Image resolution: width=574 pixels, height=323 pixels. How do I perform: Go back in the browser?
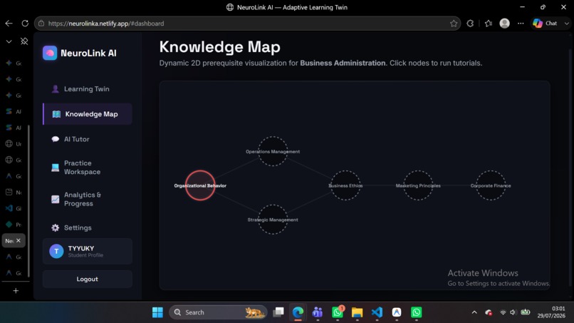(9, 24)
